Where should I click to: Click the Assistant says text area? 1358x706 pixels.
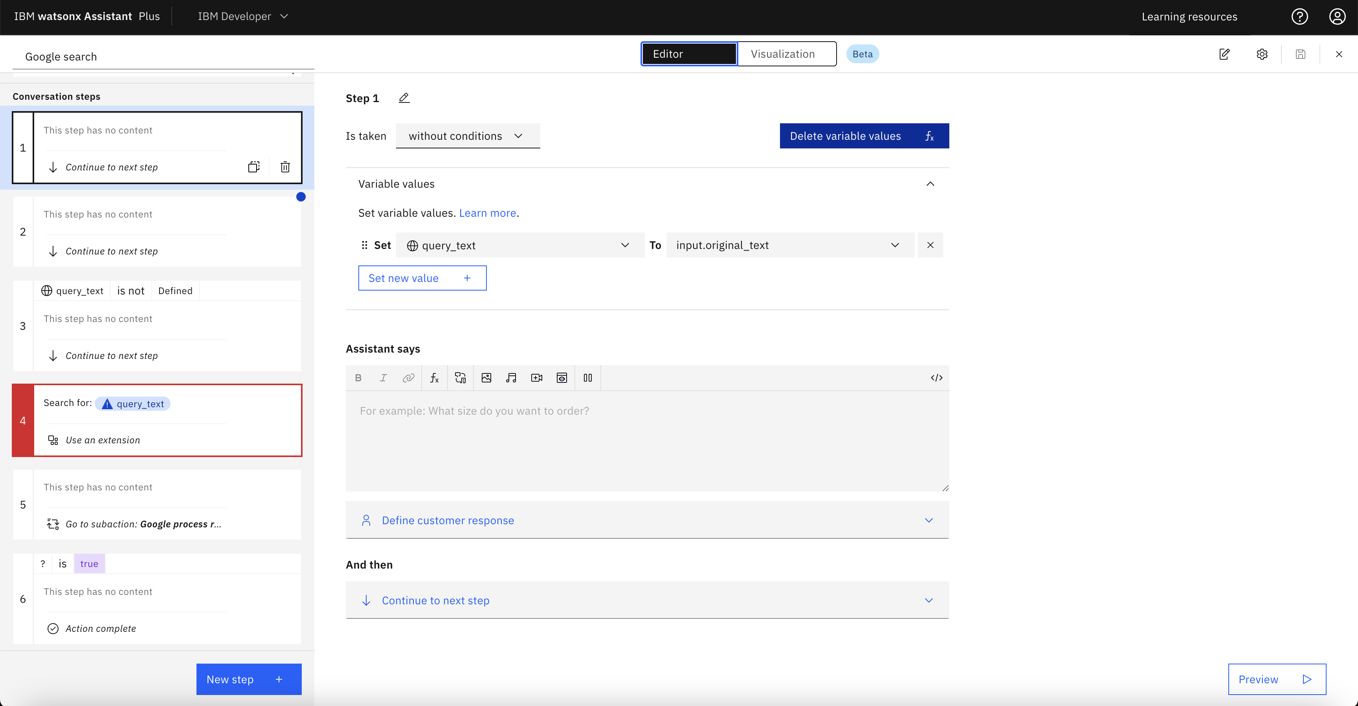[647, 441]
